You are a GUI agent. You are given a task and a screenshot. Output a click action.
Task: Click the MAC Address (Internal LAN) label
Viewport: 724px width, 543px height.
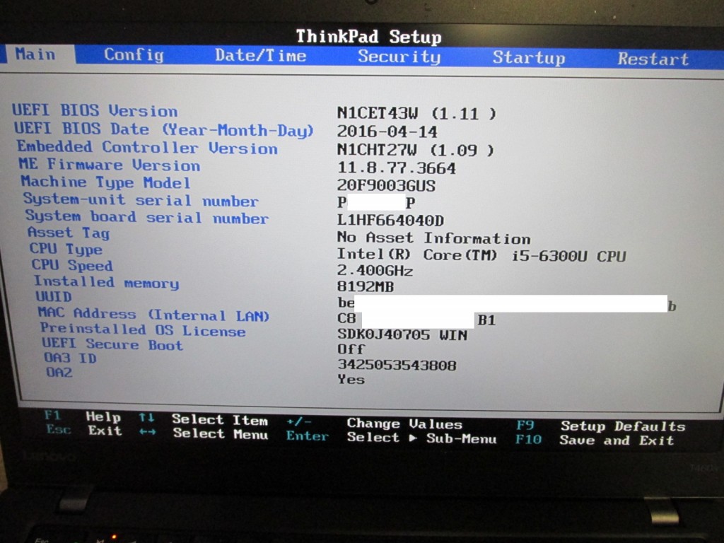tap(153, 315)
